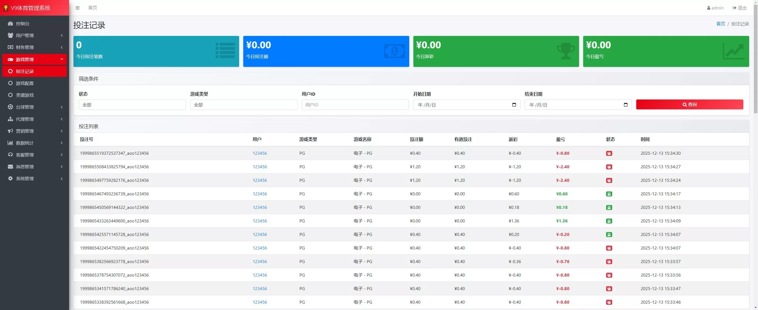Select 游戏配置 in the sidebar
The width and height of the screenshot is (758, 310).
(x=25, y=83)
